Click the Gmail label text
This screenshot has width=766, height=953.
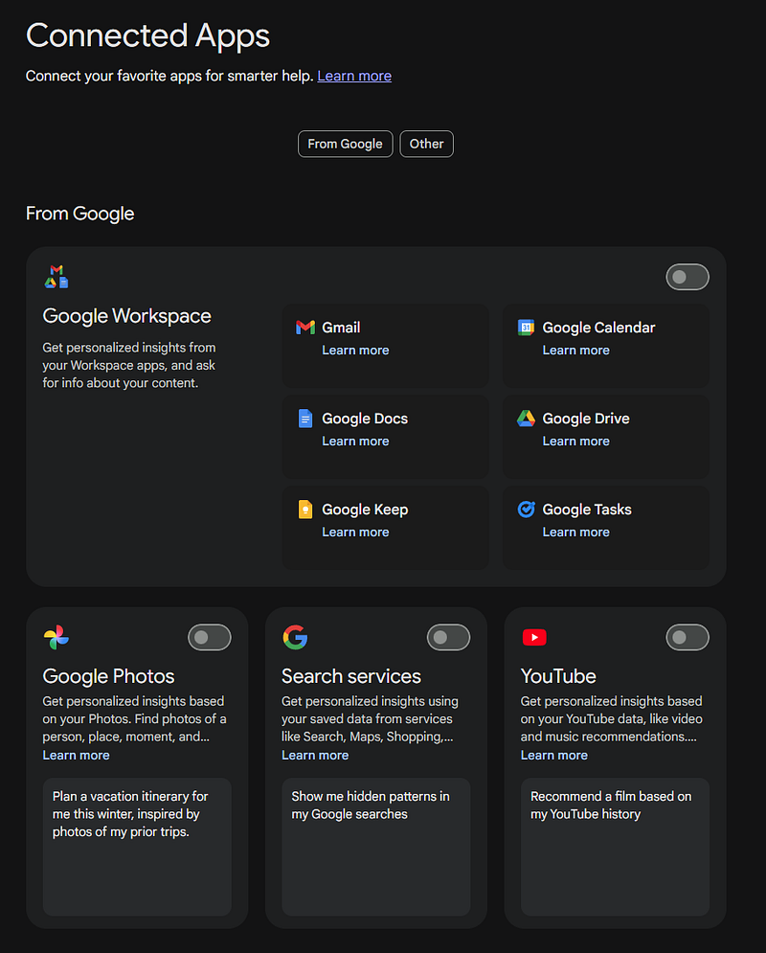tap(341, 328)
